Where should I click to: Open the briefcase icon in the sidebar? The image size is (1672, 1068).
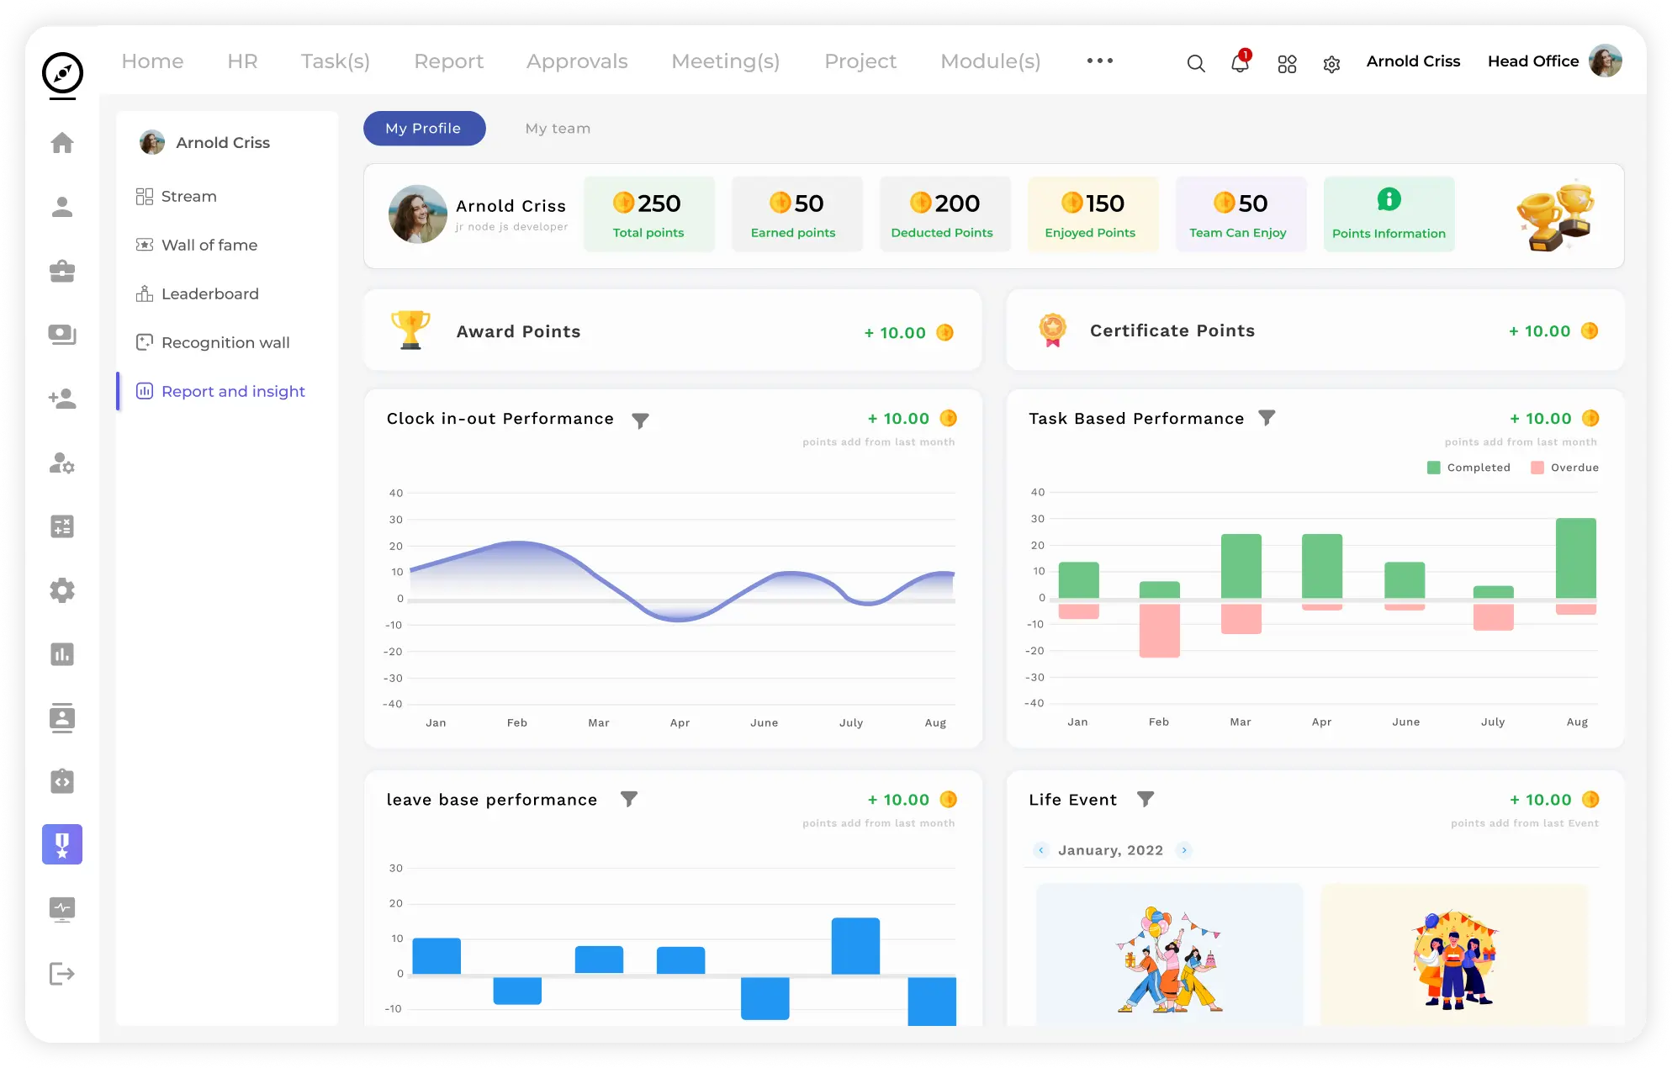point(62,271)
